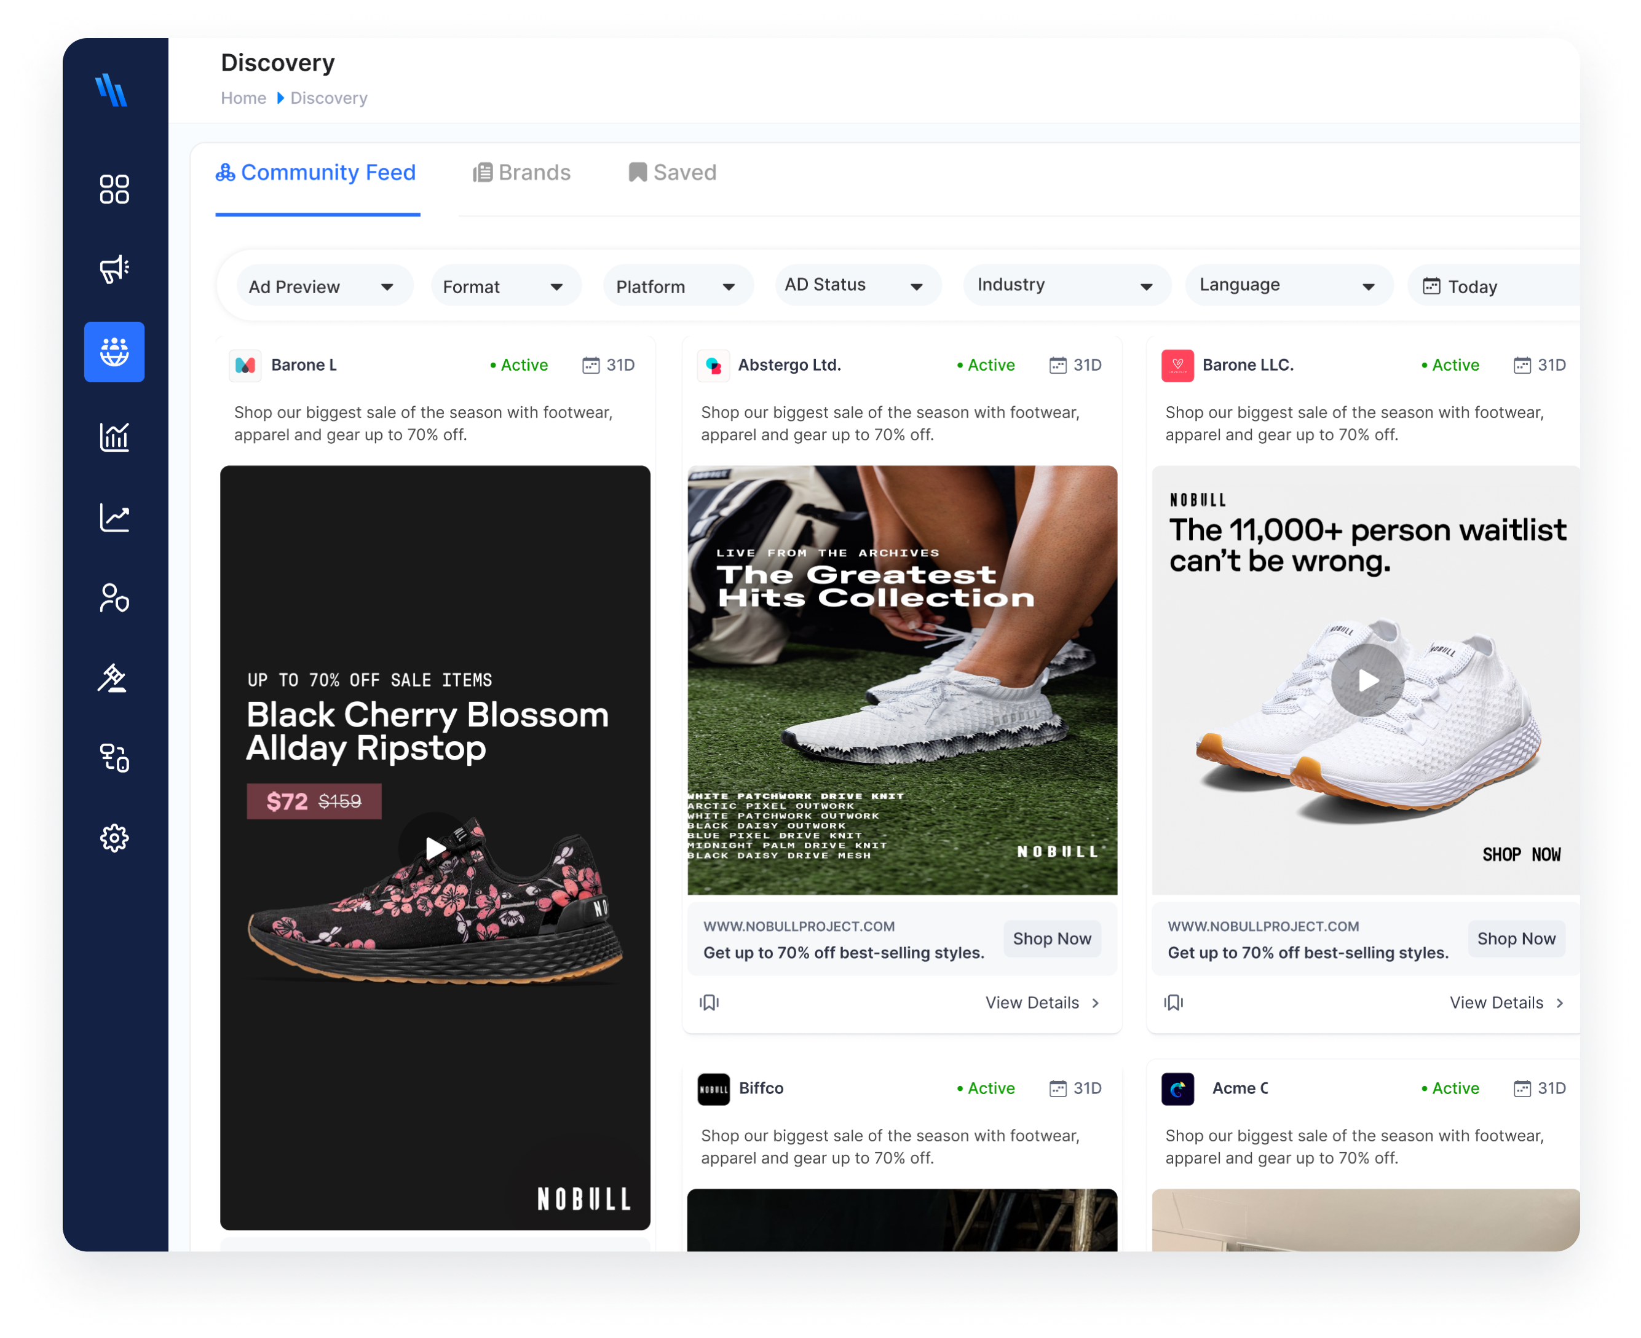
Task: Switch to the Community Feed tab
Action: [316, 173]
